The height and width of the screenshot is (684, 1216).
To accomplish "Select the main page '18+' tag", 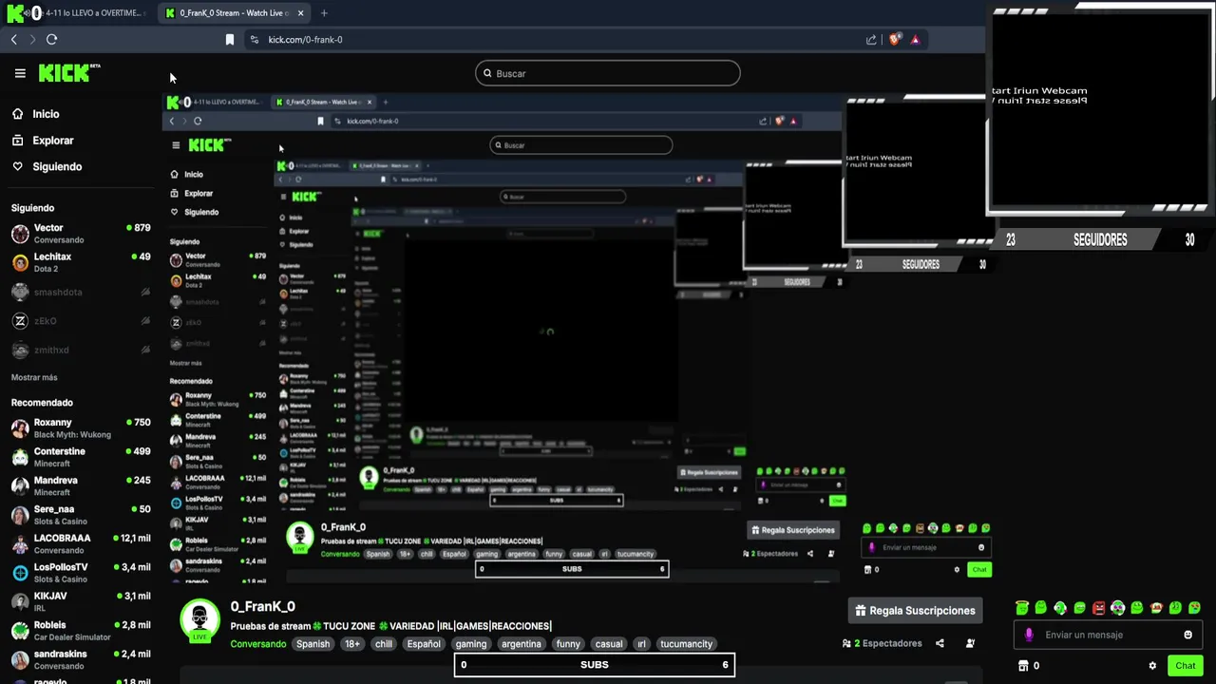I will click(x=352, y=644).
